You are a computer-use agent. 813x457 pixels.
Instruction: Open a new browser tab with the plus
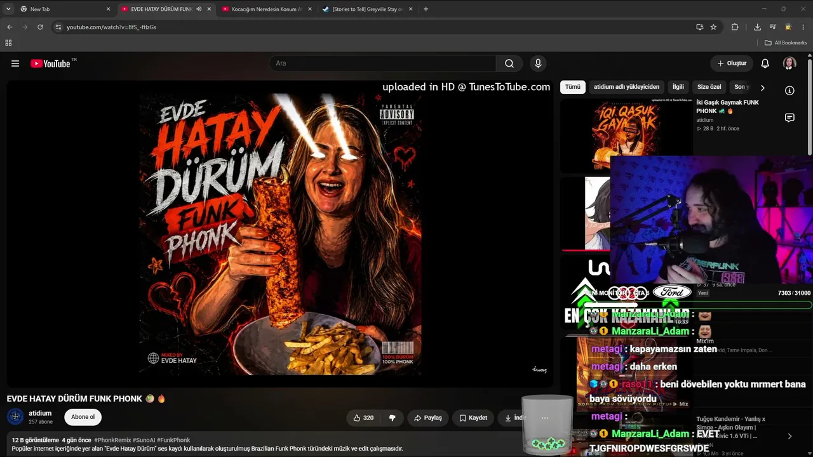point(426,9)
